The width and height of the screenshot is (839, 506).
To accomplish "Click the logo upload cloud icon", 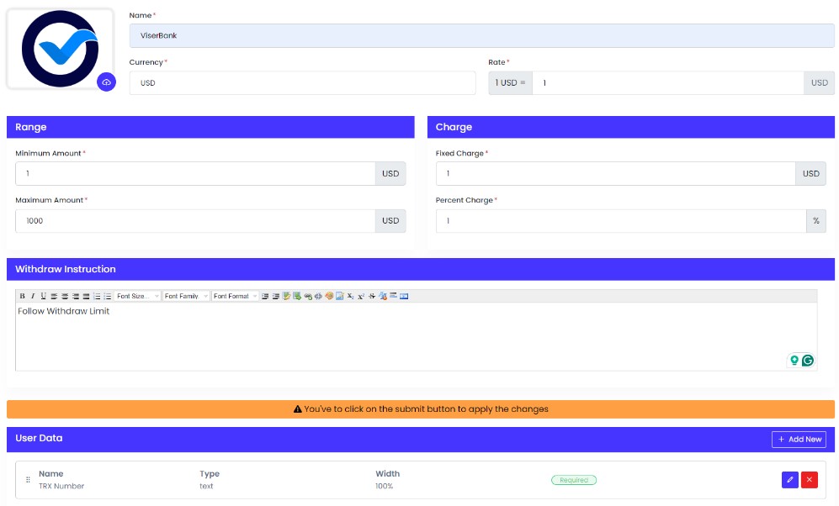I will tap(106, 82).
